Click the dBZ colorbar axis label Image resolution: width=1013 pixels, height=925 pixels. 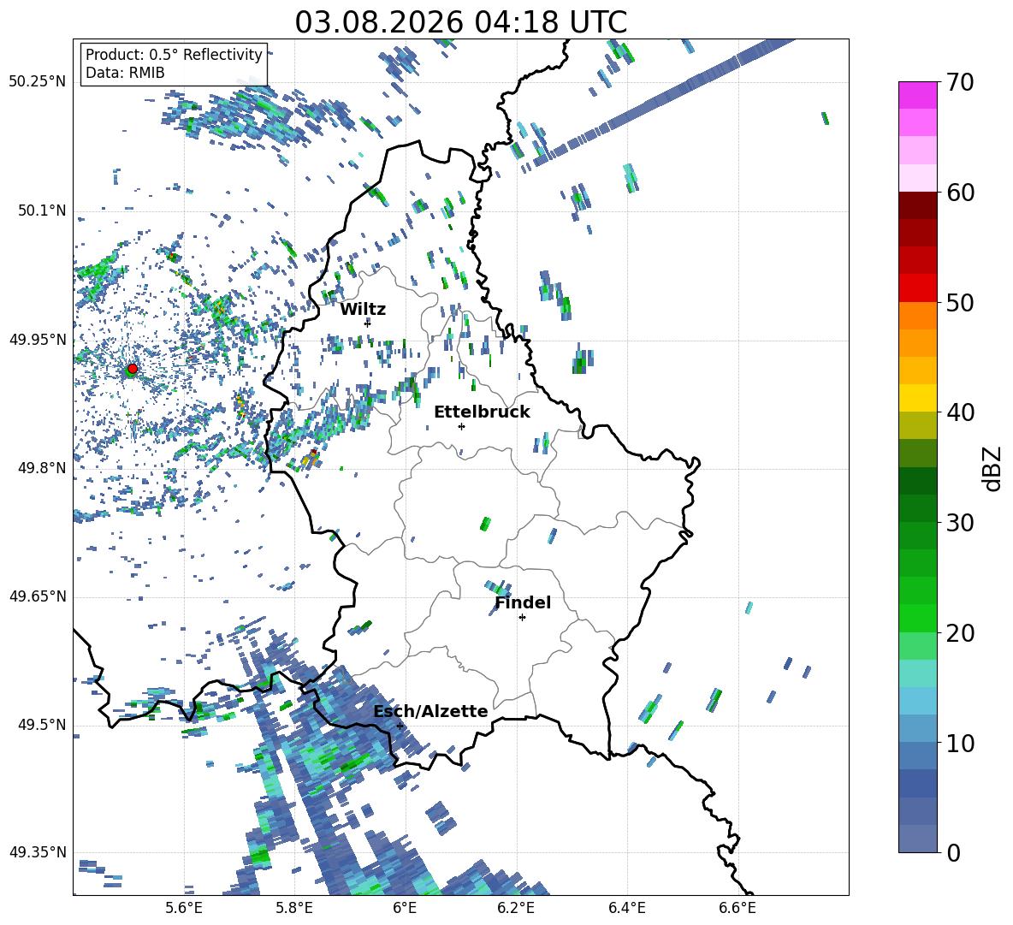[x=993, y=468]
